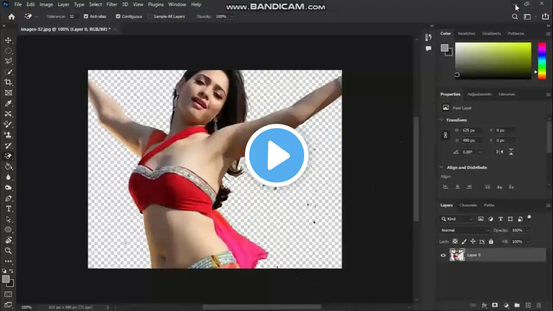Collapse the Align and Distribute section
This screenshot has width=553, height=311.
[442, 167]
